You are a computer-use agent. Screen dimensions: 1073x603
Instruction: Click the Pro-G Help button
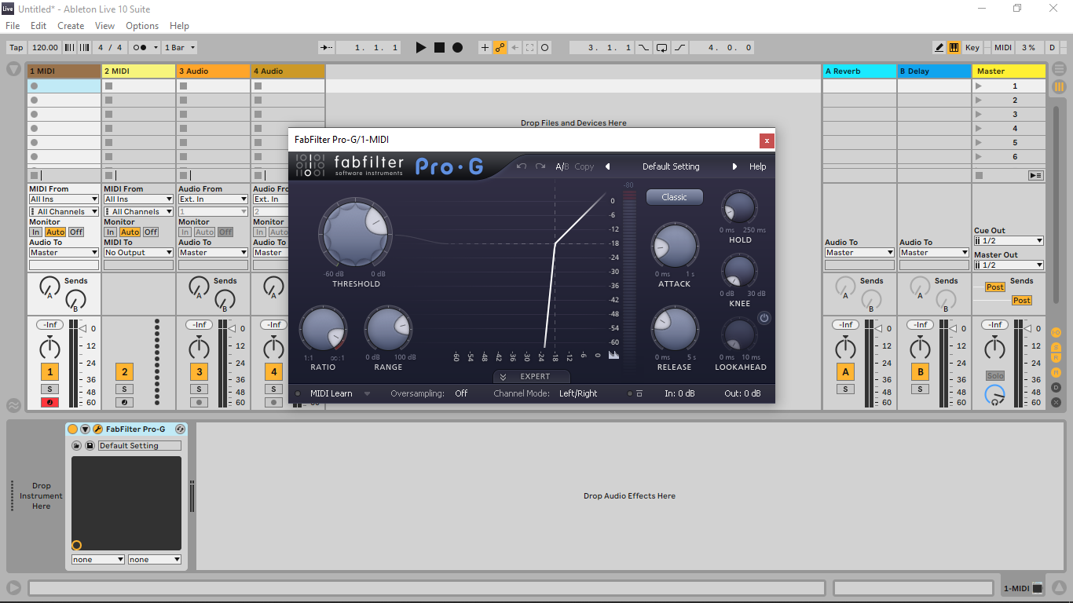(x=757, y=166)
